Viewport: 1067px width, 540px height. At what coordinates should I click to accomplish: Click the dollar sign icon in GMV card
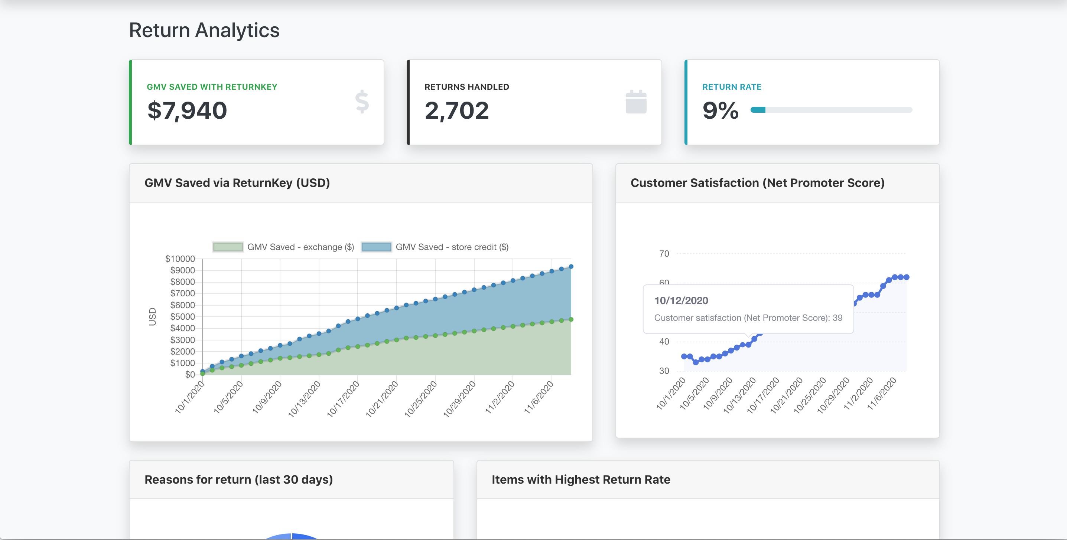click(x=362, y=102)
